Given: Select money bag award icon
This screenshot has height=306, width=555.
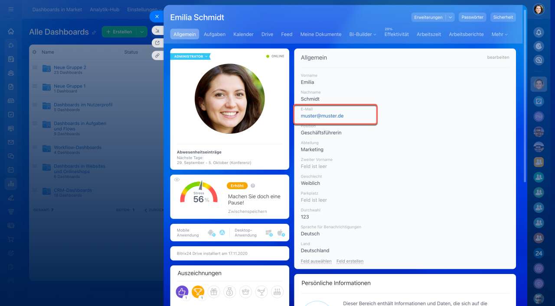Looking at the screenshot, I should click(x=230, y=292).
